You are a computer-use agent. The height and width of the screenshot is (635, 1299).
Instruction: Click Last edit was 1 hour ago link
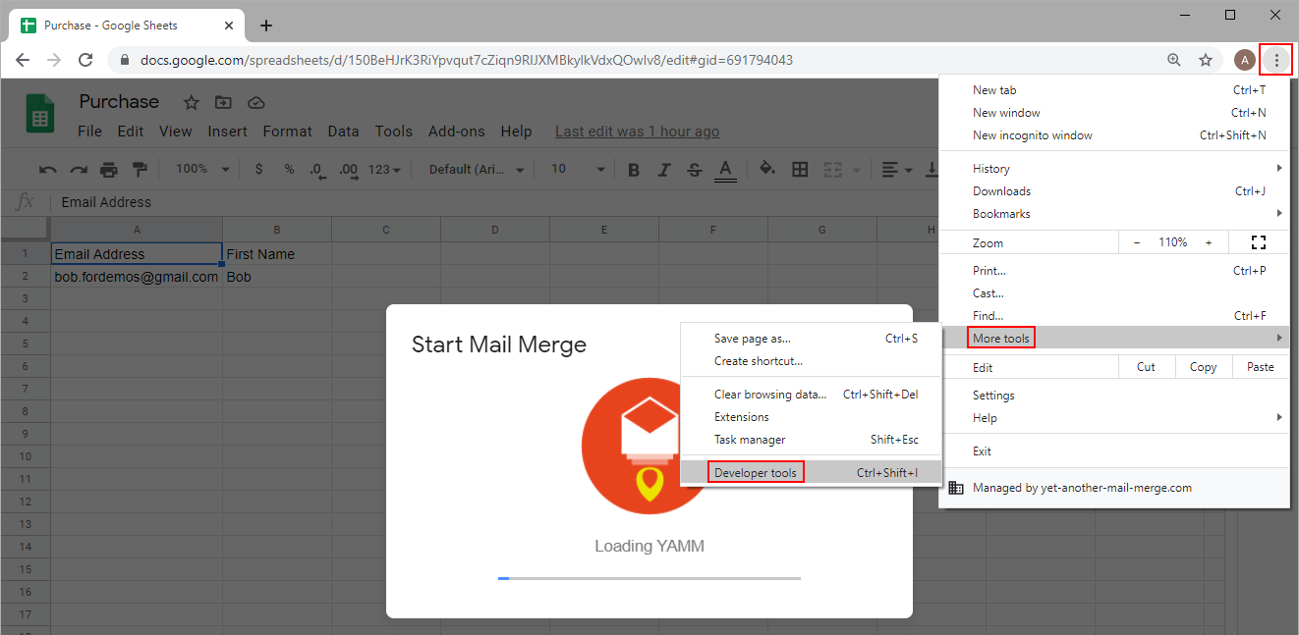pyautogui.click(x=637, y=132)
